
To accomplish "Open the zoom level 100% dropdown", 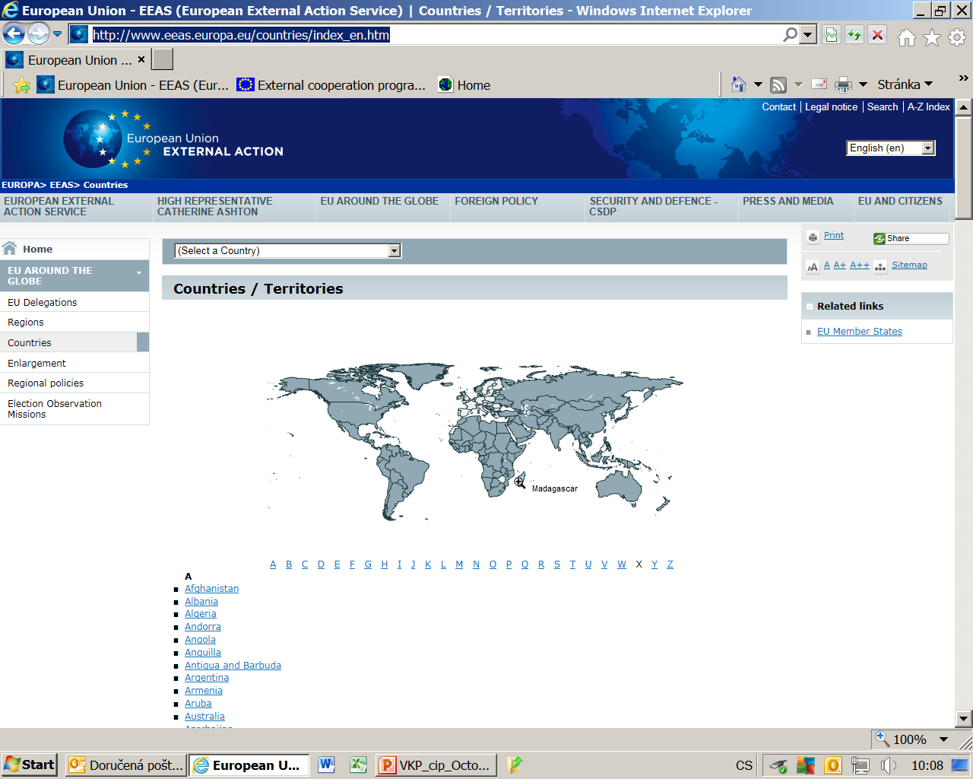I will (x=943, y=739).
